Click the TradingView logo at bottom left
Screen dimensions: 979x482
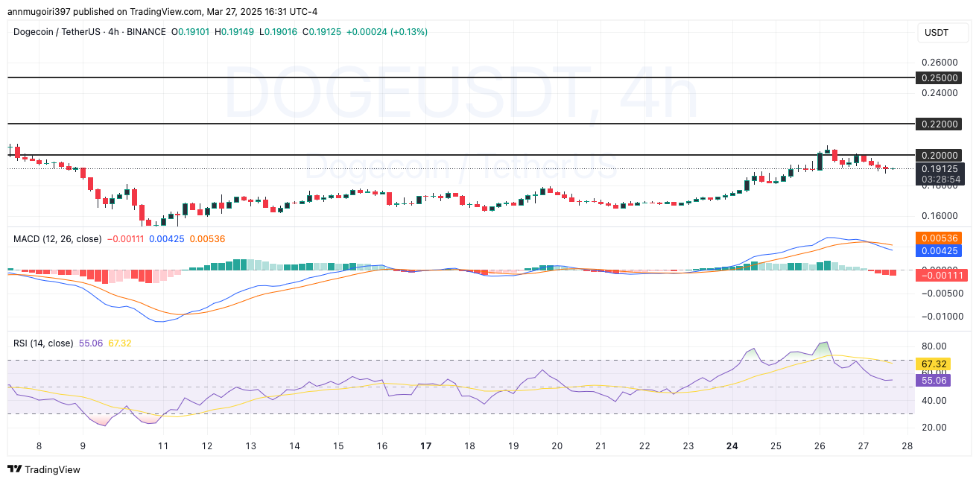(43, 469)
